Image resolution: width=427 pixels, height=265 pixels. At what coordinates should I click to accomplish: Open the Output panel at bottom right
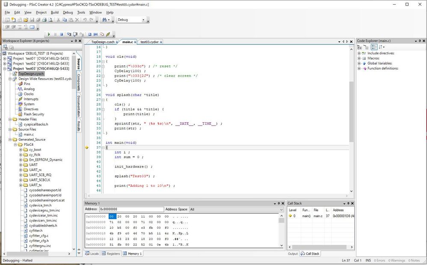point(293,253)
